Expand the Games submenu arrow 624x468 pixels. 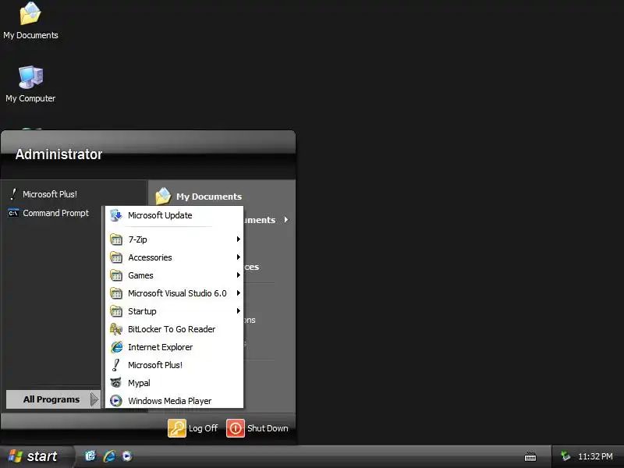click(x=238, y=275)
